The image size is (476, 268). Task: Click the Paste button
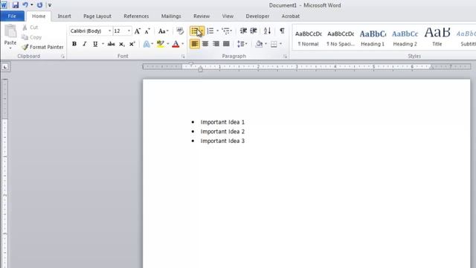tap(10, 36)
